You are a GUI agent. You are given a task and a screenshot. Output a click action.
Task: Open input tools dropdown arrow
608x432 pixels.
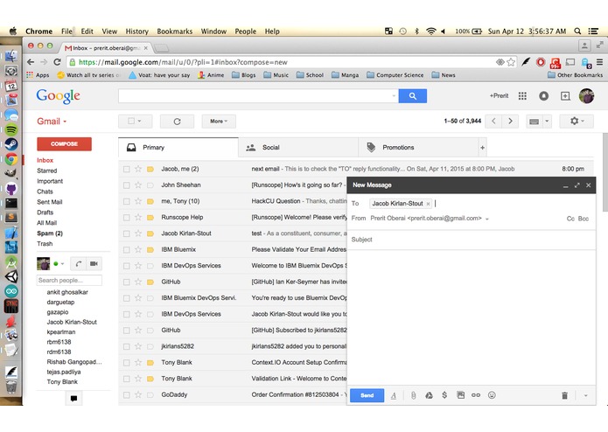click(547, 122)
